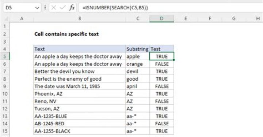Click the formula bar with ISNUMBER formula

click(x=171, y=8)
